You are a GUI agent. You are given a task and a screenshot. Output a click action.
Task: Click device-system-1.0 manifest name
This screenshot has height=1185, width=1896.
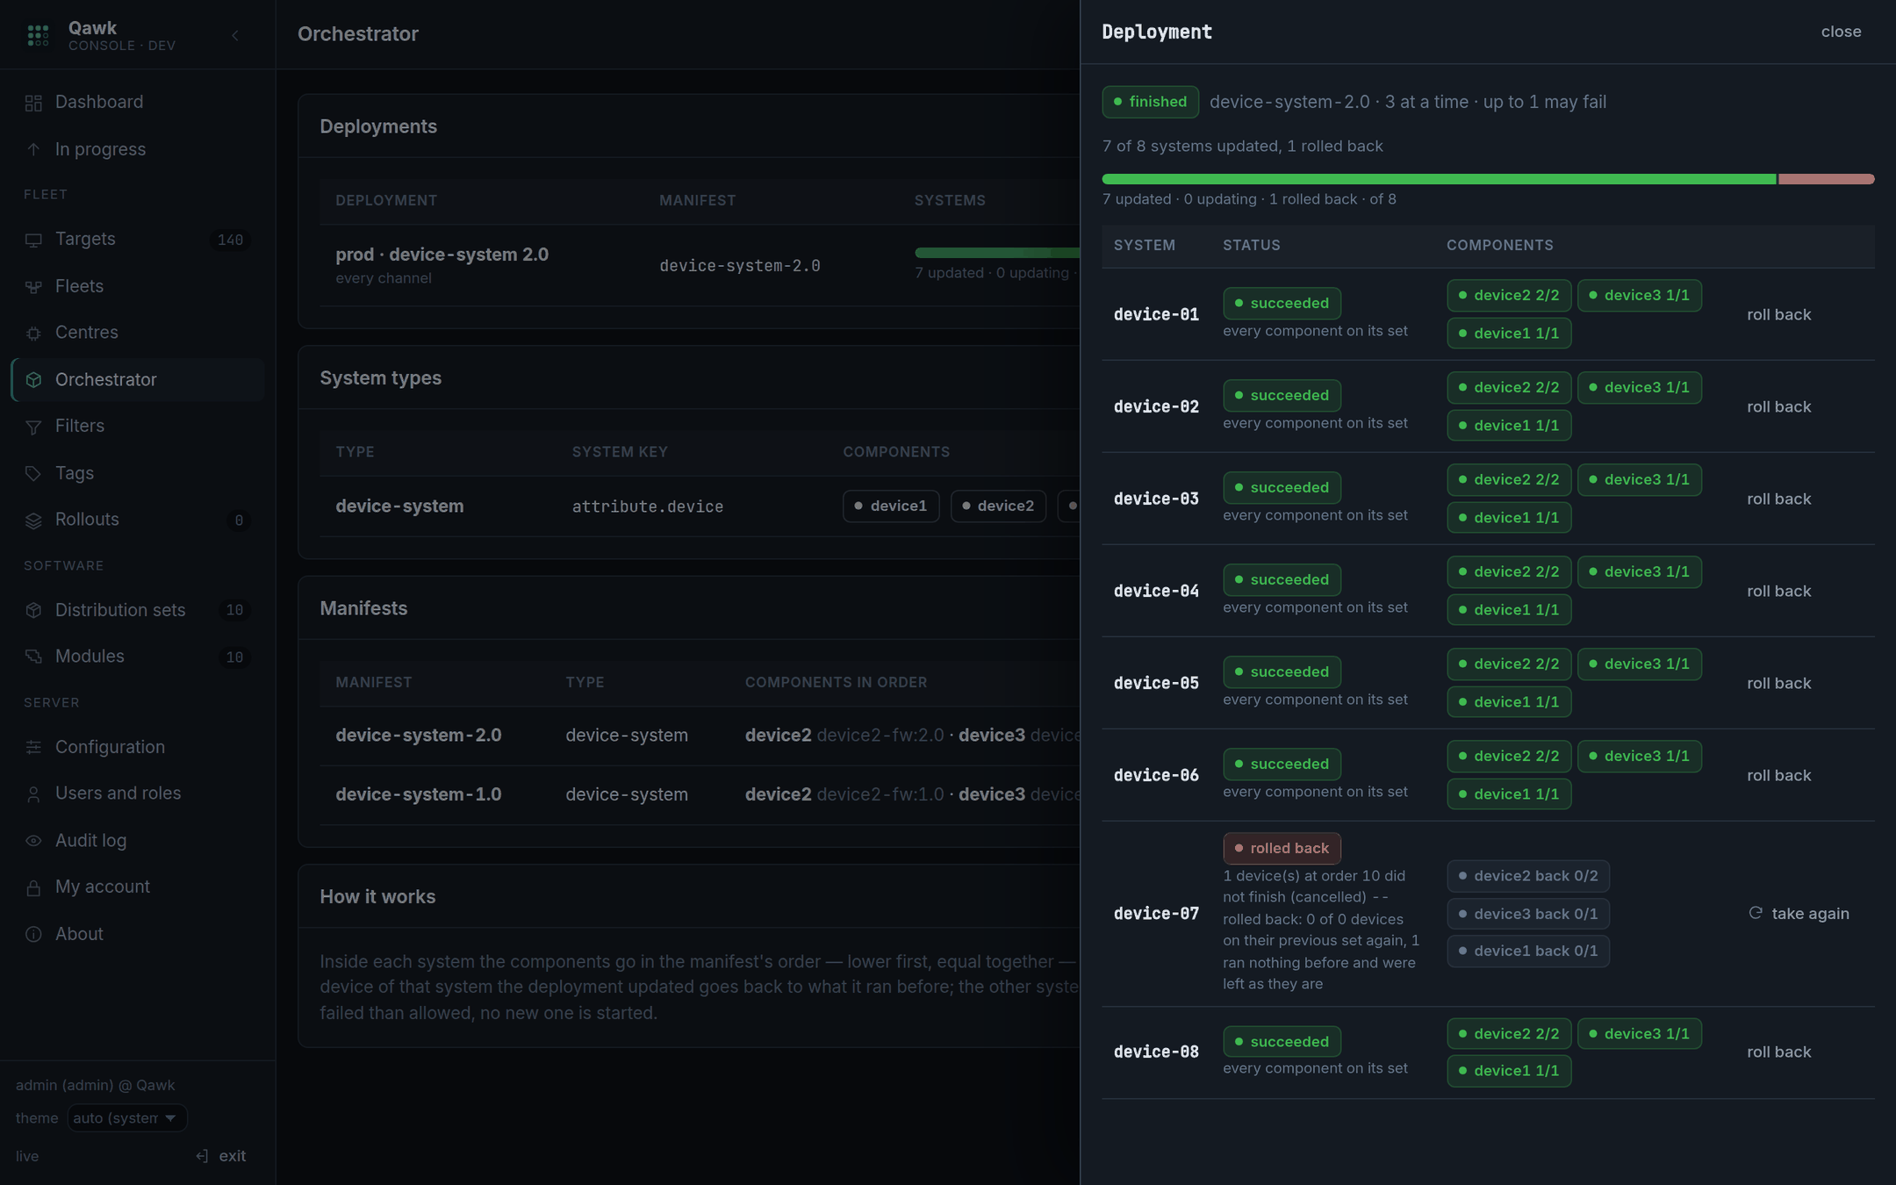(x=418, y=794)
